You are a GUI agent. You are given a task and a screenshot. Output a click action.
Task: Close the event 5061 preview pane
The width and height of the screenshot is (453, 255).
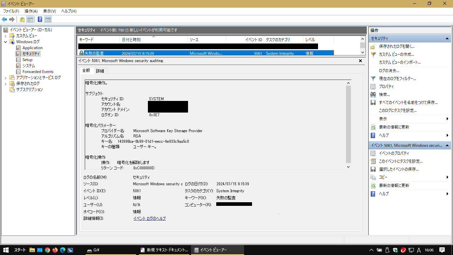click(360, 61)
